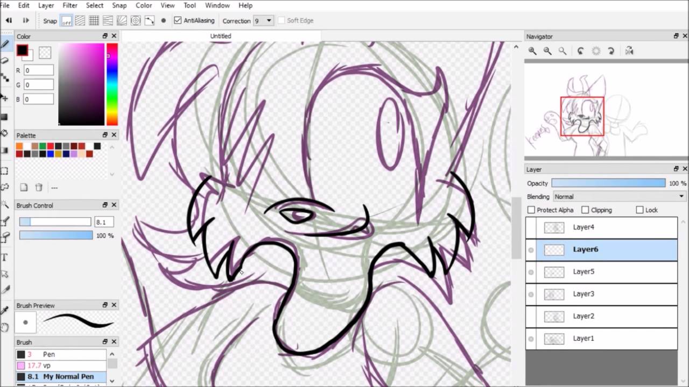Viewport: 689px width, 387px height.
Task: Select the Bucket fill tool
Action: pos(4,133)
